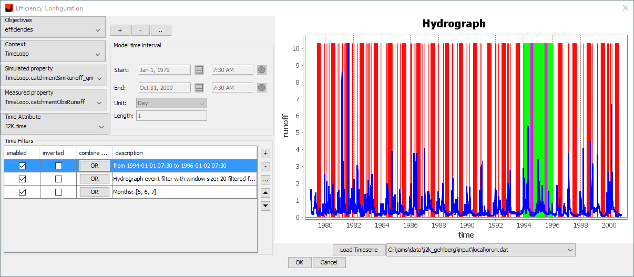Toggle inverted checkbox for the 1994-01-01 filter

[58, 166]
